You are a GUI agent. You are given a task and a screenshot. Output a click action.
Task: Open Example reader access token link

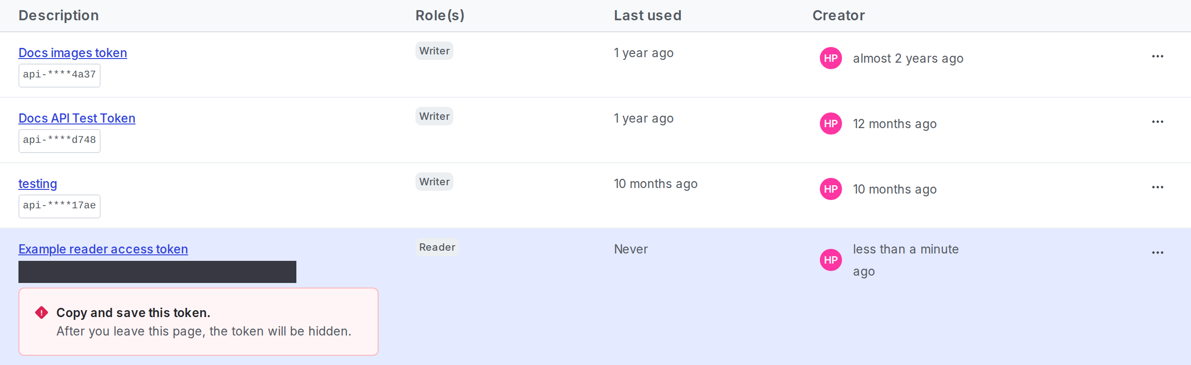pos(103,249)
